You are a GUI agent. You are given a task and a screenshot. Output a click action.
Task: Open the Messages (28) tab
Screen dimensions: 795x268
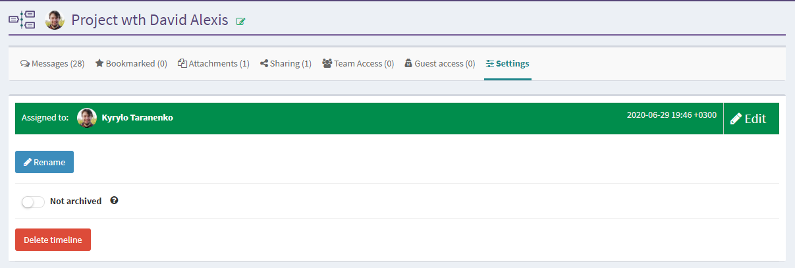(53, 64)
